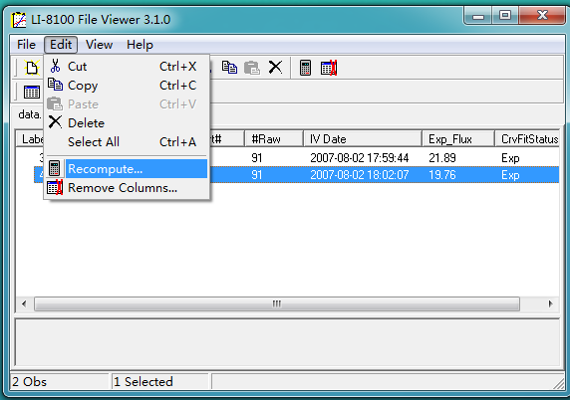
Task: Click the Copy icon in the toolbar
Action: [229, 68]
